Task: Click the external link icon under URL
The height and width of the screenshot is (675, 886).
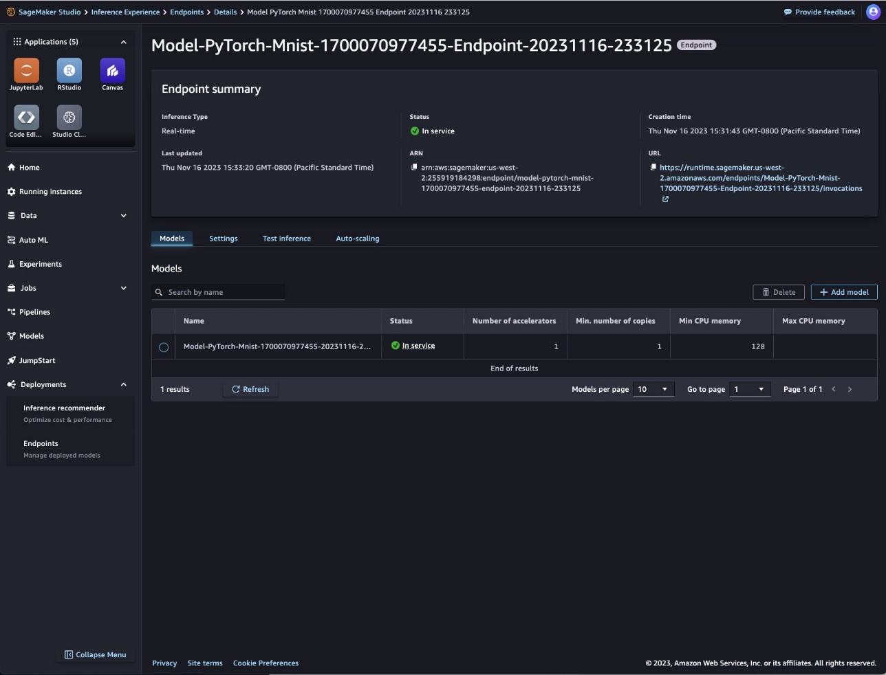Action: (x=665, y=199)
